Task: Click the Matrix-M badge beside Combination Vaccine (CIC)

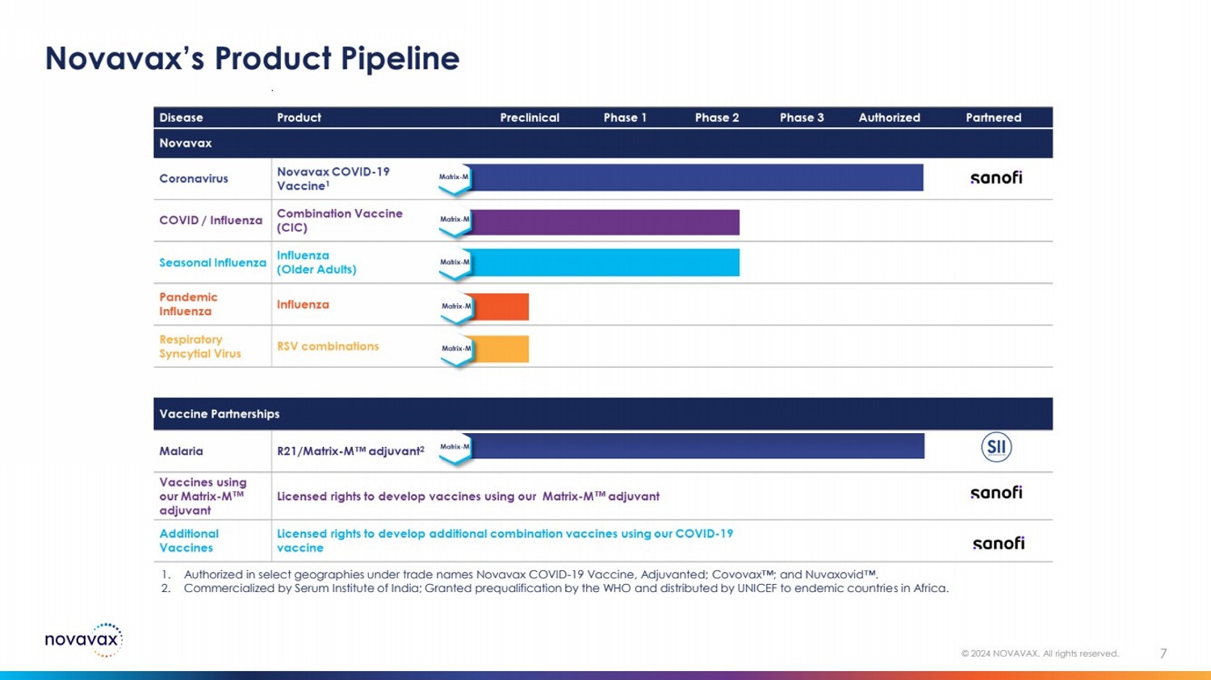Action: (455, 220)
